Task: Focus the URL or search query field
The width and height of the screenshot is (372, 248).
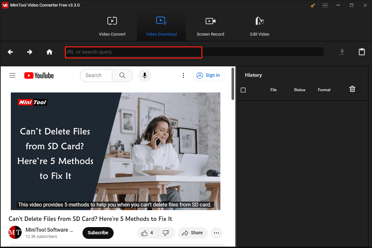Action: tap(194, 52)
